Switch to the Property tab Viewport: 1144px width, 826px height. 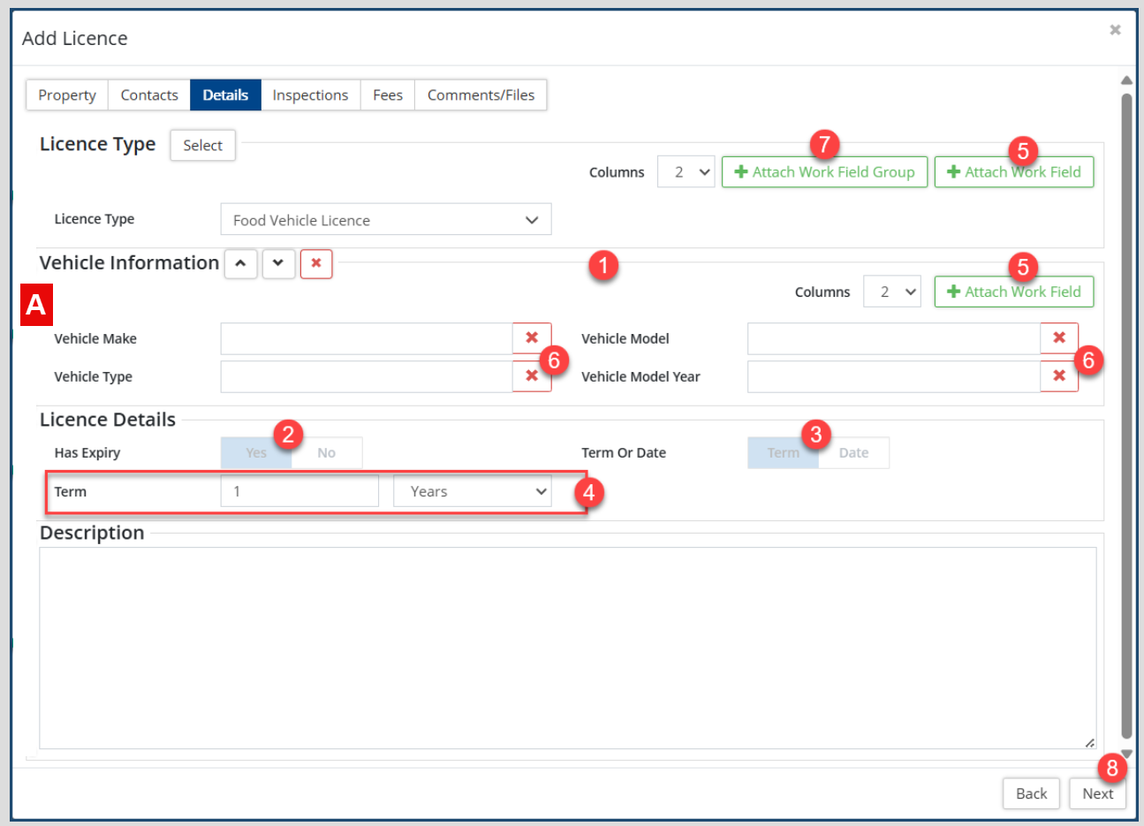coord(67,95)
